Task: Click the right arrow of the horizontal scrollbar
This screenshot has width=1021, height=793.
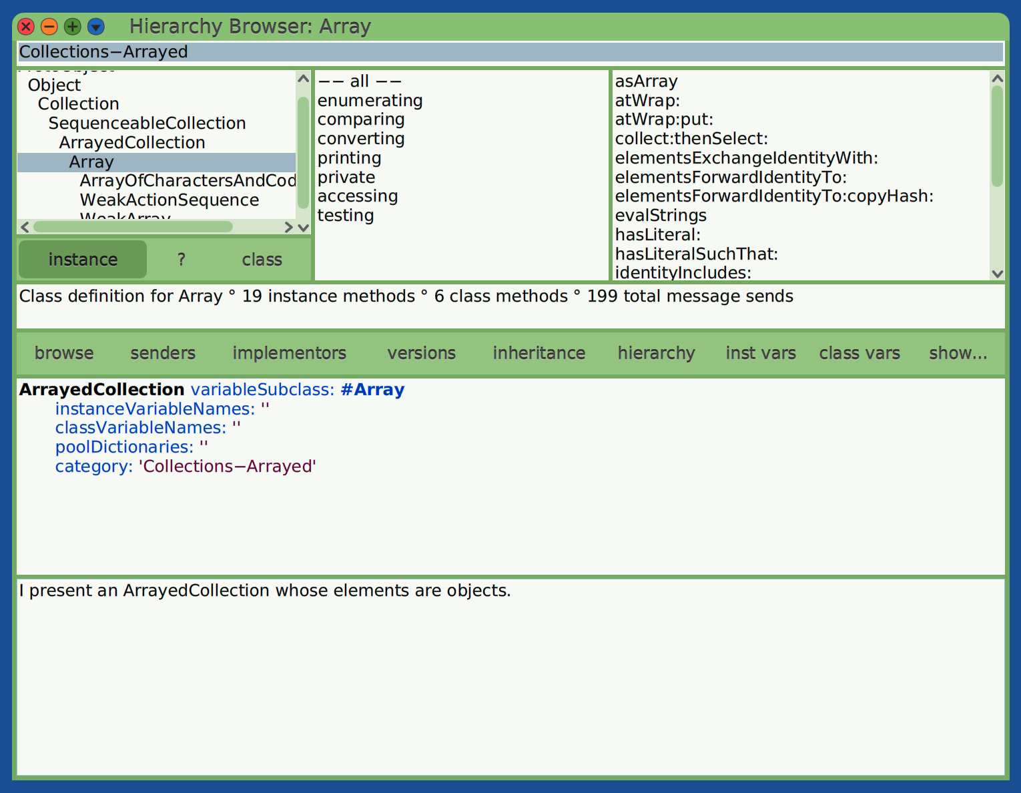Action: (x=288, y=227)
